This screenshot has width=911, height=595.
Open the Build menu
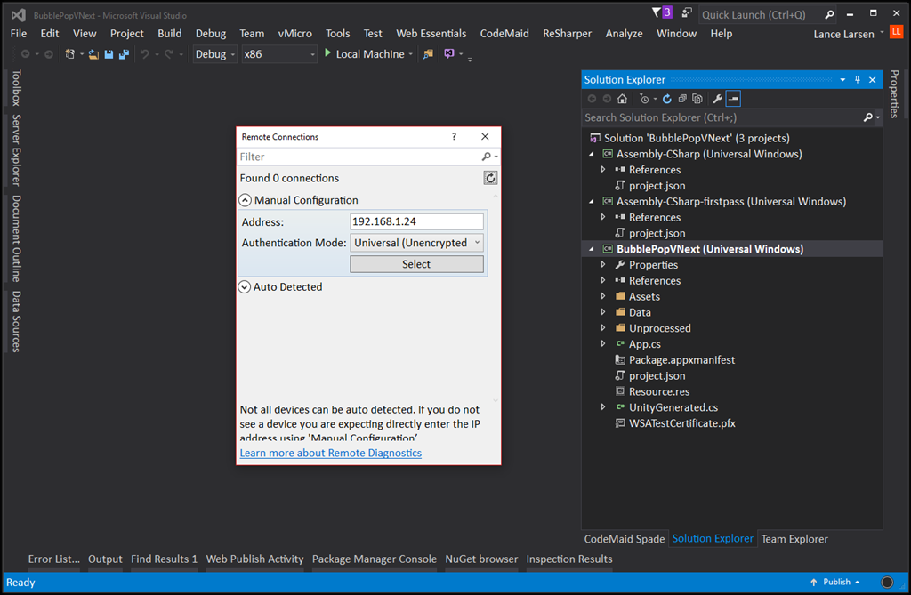click(x=170, y=34)
